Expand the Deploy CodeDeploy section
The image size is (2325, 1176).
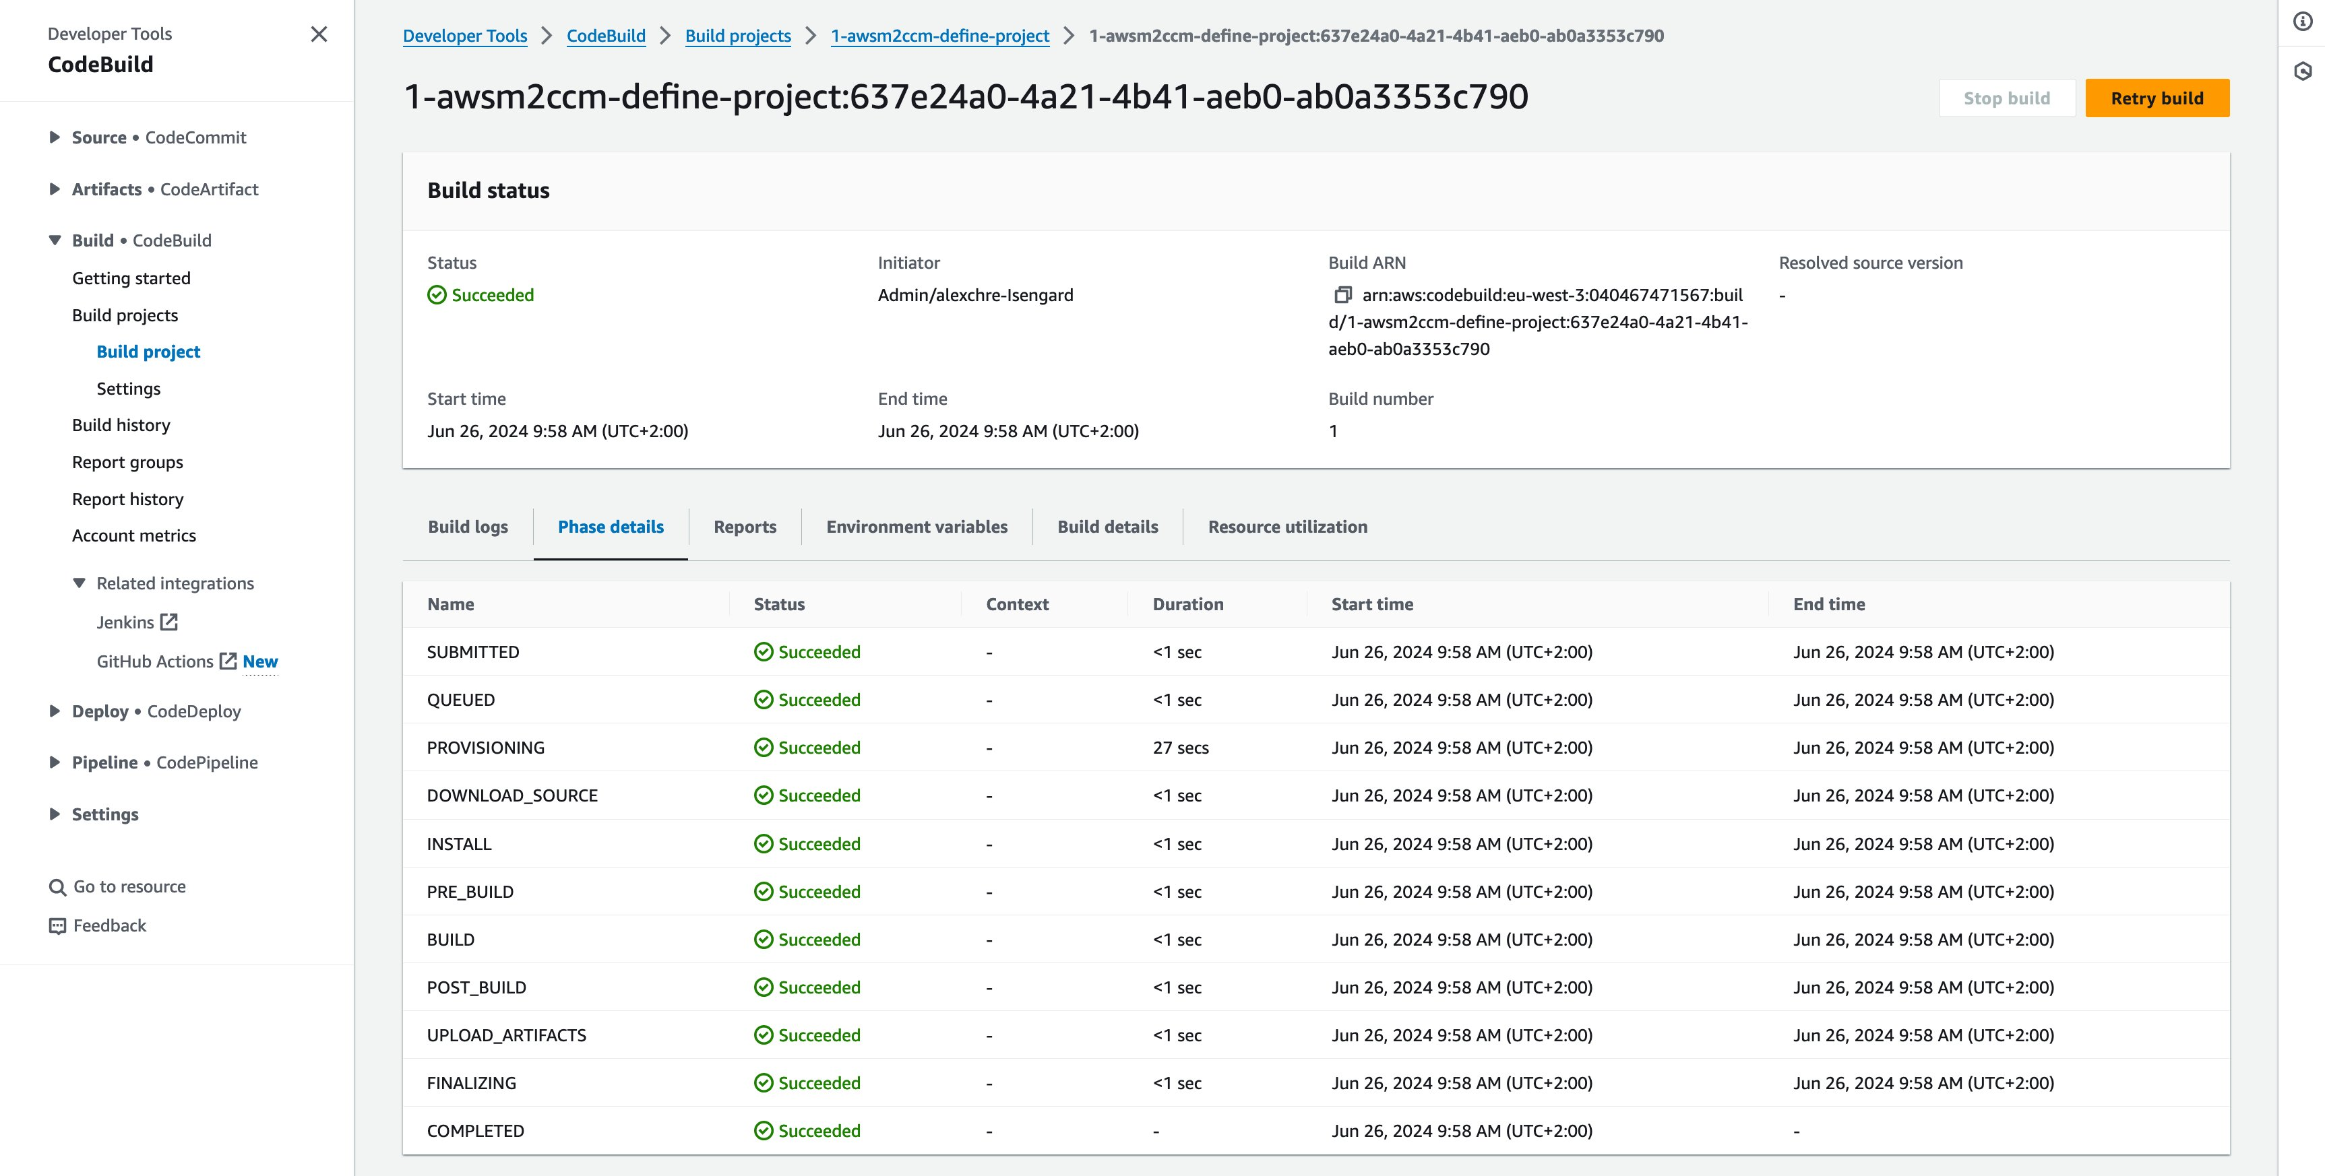(x=54, y=711)
